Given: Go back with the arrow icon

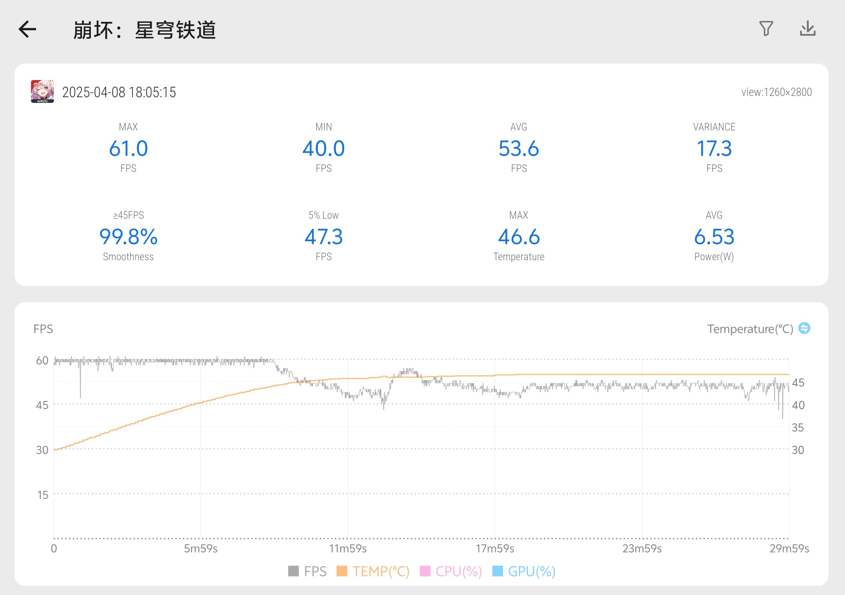Looking at the screenshot, I should point(28,29).
